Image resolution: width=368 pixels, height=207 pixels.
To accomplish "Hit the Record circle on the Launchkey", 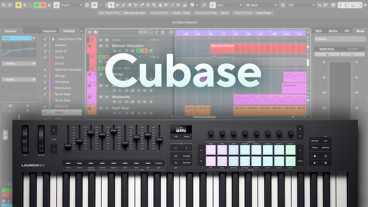I will tap(325, 163).
